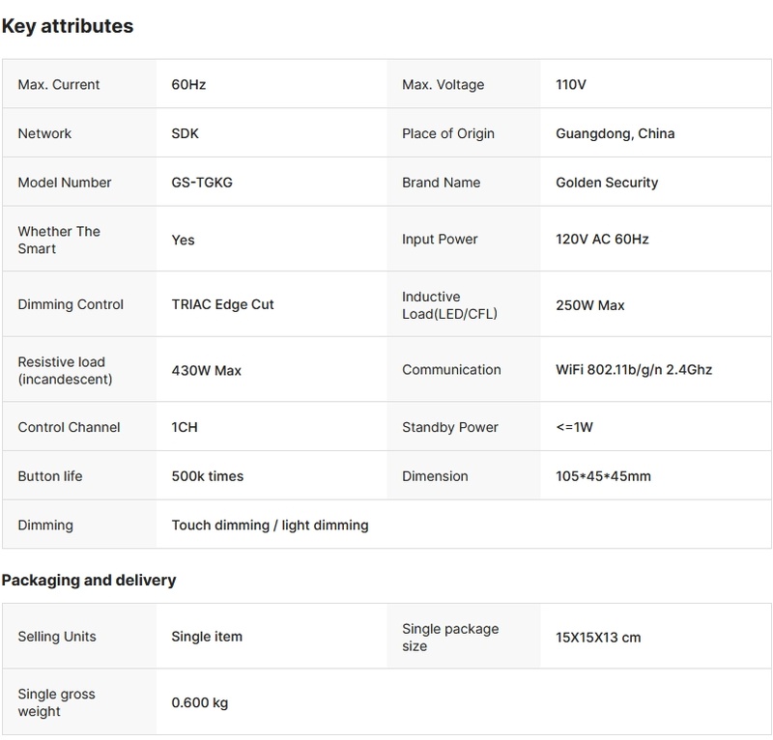Select the Standby Power label
The height and width of the screenshot is (740, 773).
tap(448, 427)
